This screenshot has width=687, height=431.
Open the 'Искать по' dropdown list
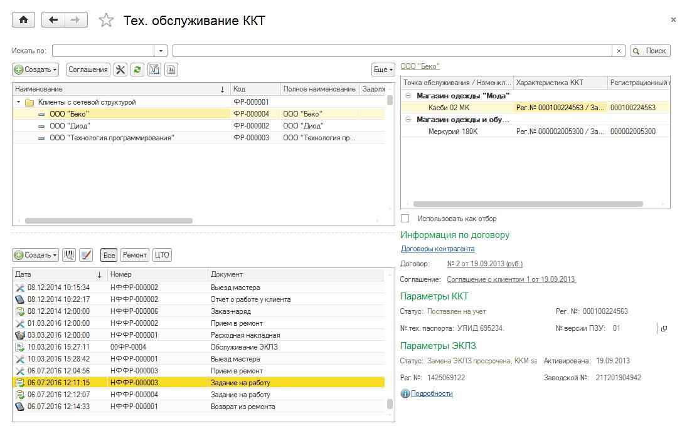161,51
